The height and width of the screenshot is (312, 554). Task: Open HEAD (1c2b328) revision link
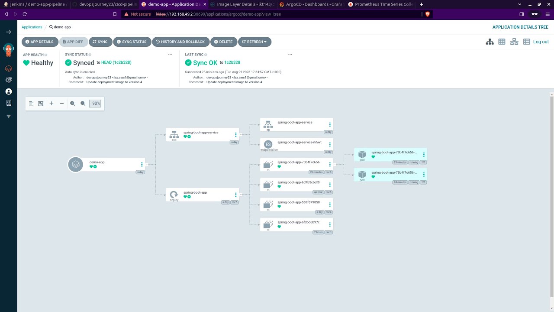(x=116, y=62)
